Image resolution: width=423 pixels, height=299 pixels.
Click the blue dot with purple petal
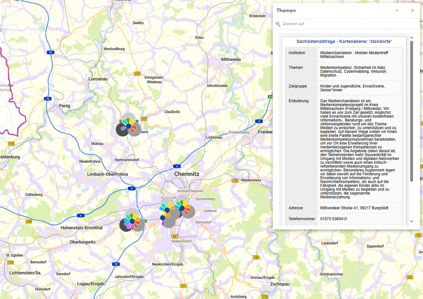click(x=163, y=218)
